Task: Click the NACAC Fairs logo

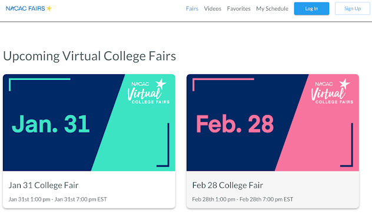Action: pos(29,9)
